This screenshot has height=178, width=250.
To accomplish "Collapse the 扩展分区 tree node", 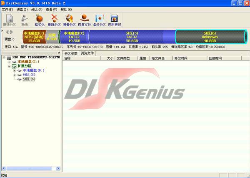I will (9, 66).
